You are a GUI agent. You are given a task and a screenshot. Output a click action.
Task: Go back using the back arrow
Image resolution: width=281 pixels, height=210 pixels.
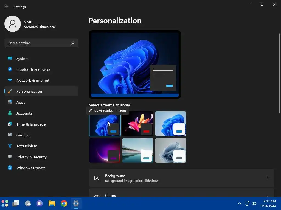tap(7, 7)
